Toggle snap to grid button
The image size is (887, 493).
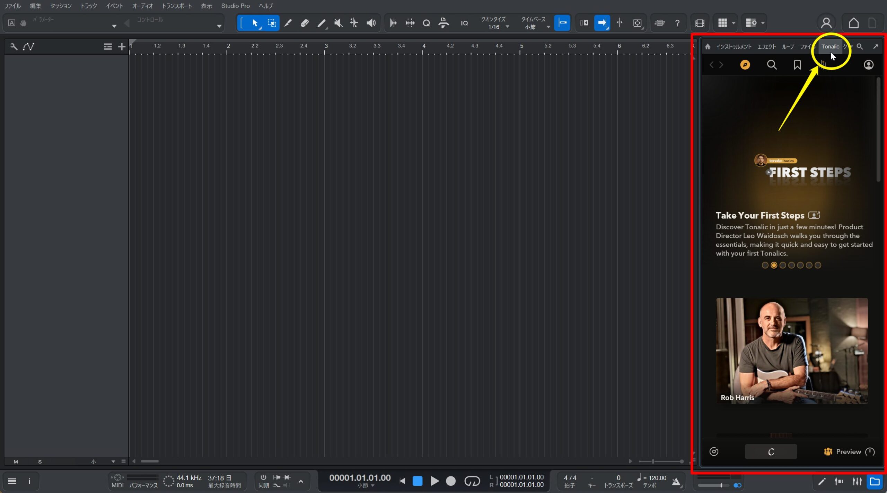562,23
